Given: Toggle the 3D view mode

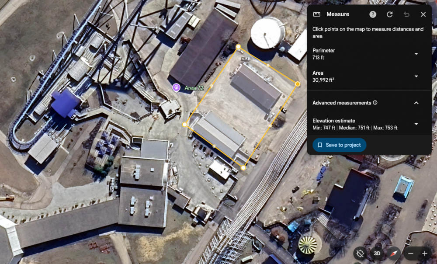Looking at the screenshot, I should (x=377, y=253).
